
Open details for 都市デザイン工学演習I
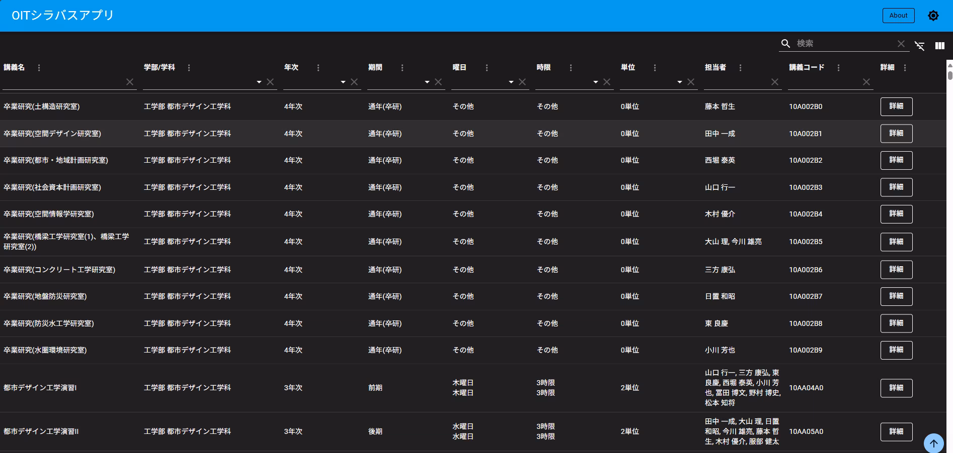tap(896, 388)
